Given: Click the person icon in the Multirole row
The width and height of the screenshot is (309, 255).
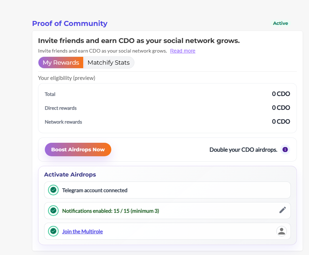Looking at the screenshot, I should point(281,231).
